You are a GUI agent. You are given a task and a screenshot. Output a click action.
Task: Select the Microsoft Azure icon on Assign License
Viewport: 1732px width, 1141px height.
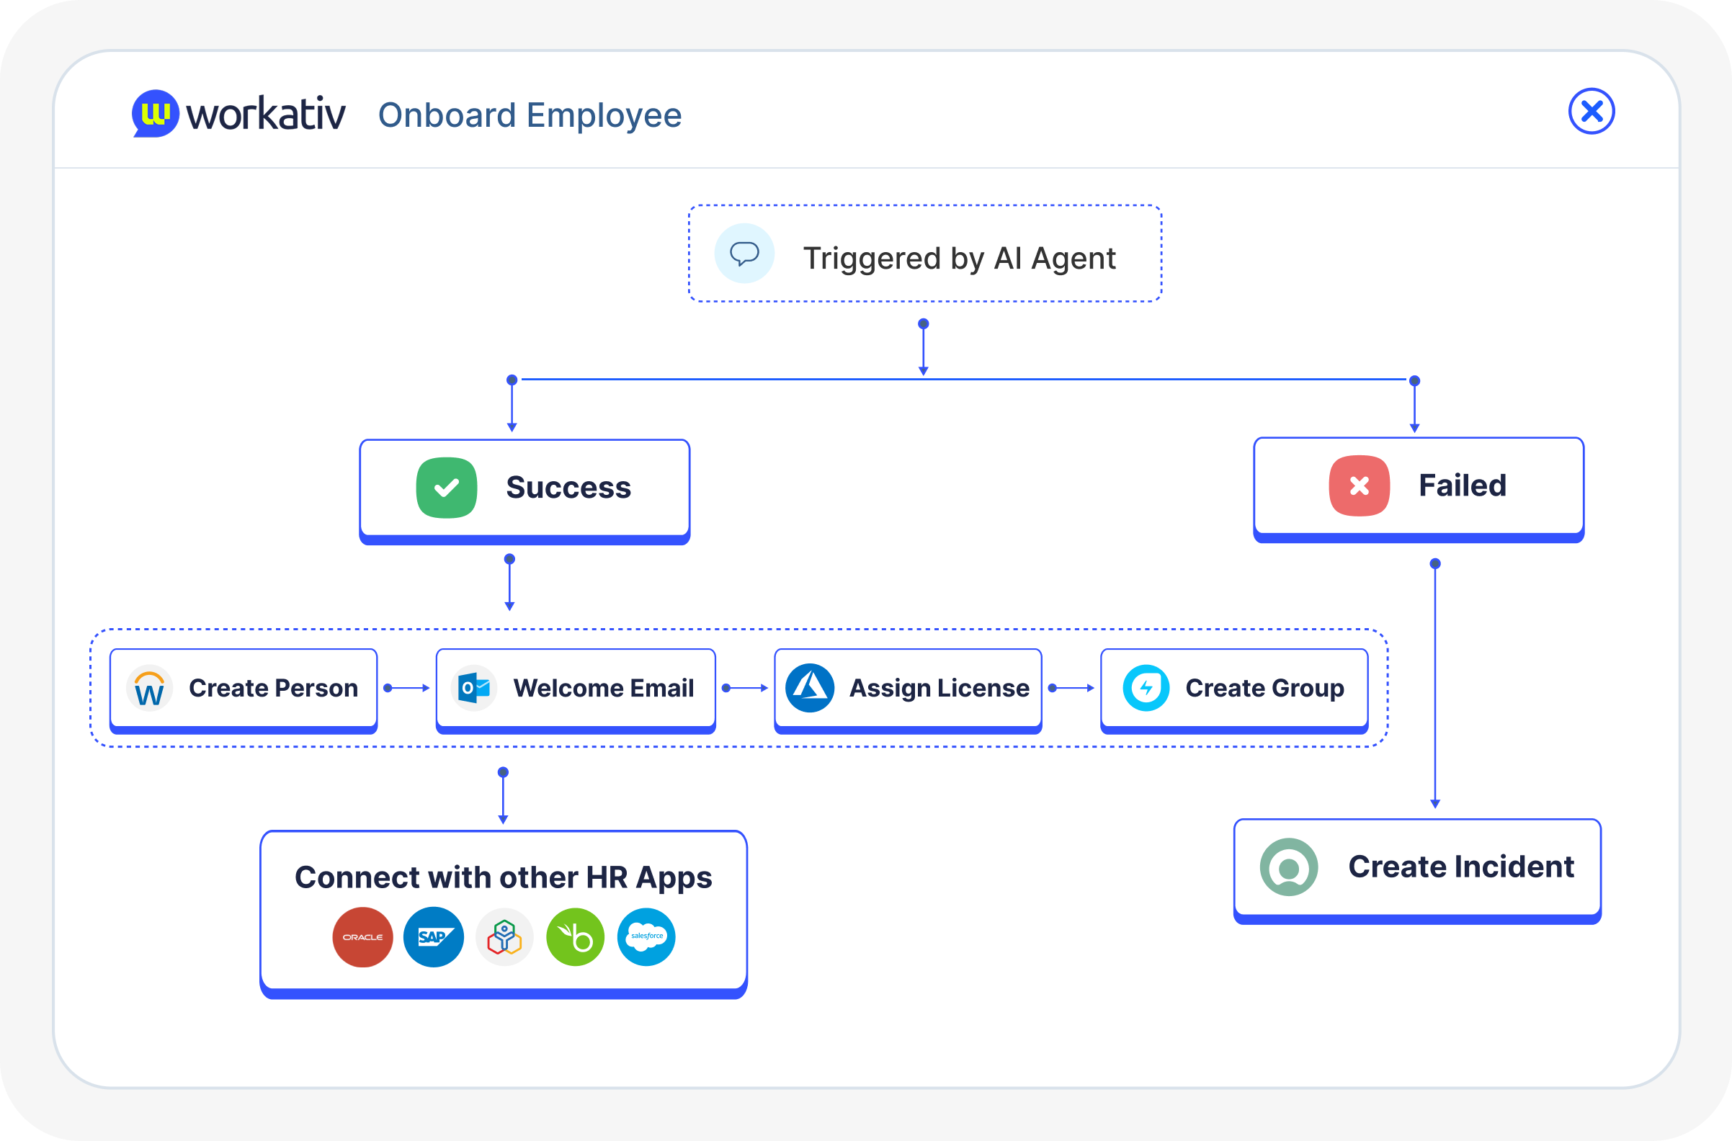[811, 687]
